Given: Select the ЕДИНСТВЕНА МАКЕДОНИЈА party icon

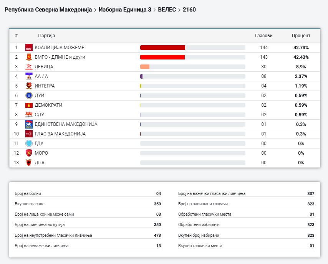Looking at the screenshot, I should (x=29, y=124).
